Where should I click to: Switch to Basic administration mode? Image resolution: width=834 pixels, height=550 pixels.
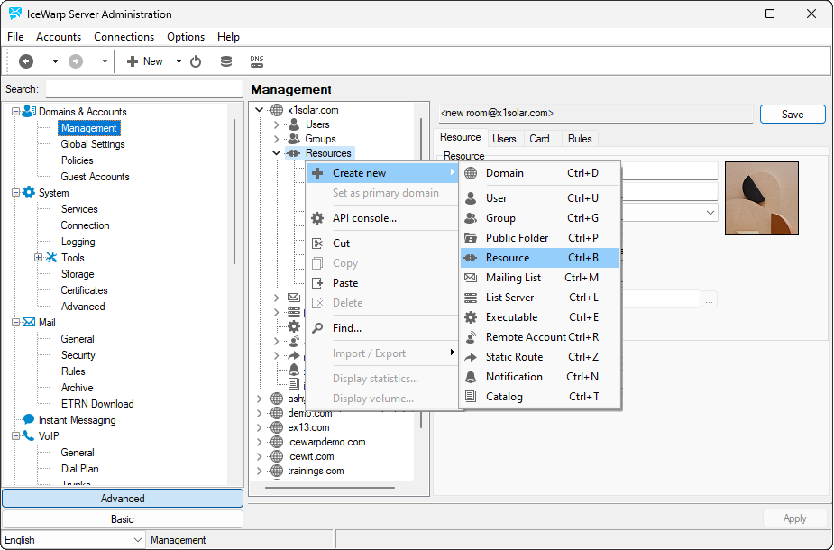122,518
